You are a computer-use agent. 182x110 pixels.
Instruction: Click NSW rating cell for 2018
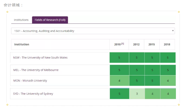(168, 58)
